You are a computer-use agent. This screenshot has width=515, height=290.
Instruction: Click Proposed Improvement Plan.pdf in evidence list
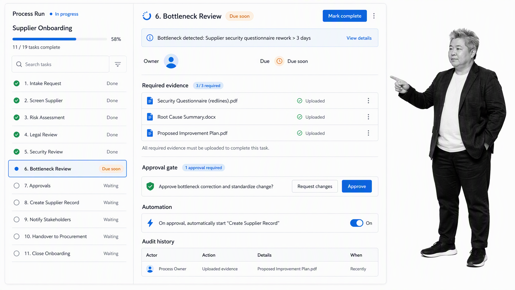tap(192, 133)
